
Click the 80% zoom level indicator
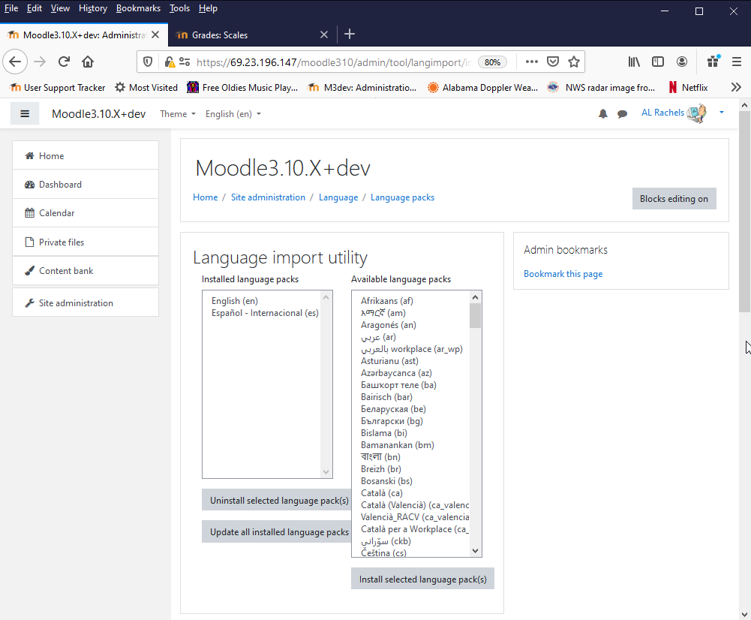click(492, 62)
